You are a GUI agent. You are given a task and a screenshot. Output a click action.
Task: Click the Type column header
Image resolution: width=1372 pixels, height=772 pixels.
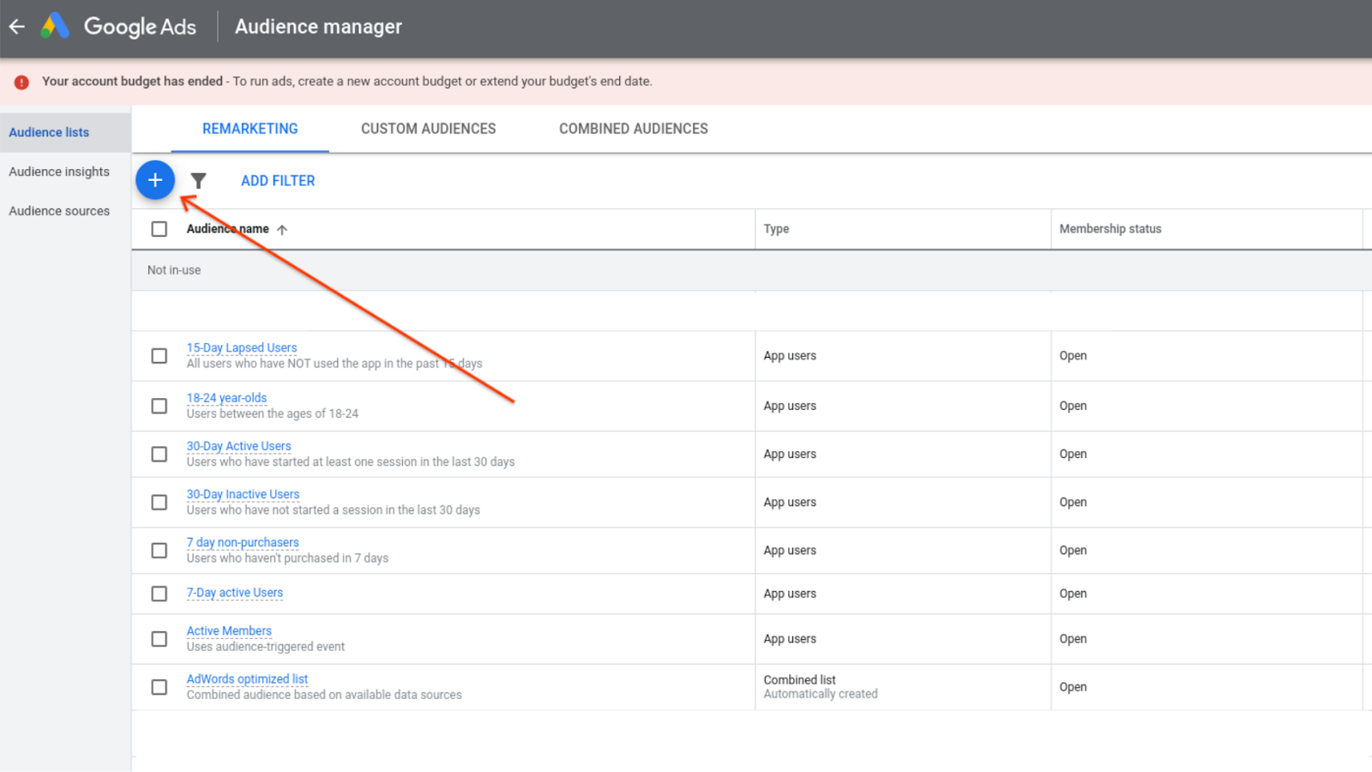776,229
